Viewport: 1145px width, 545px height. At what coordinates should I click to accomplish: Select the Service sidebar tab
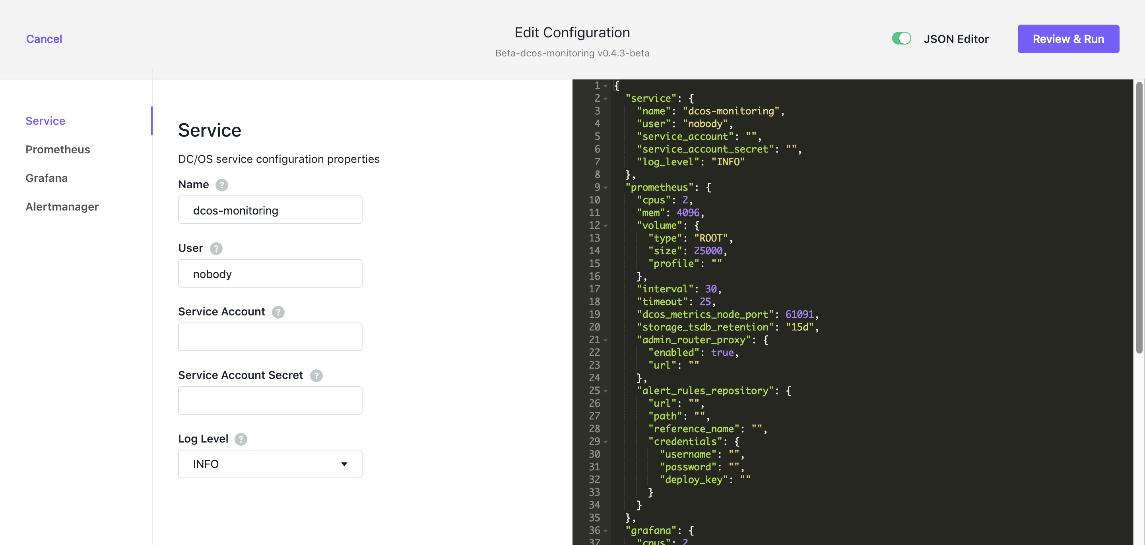(x=45, y=121)
